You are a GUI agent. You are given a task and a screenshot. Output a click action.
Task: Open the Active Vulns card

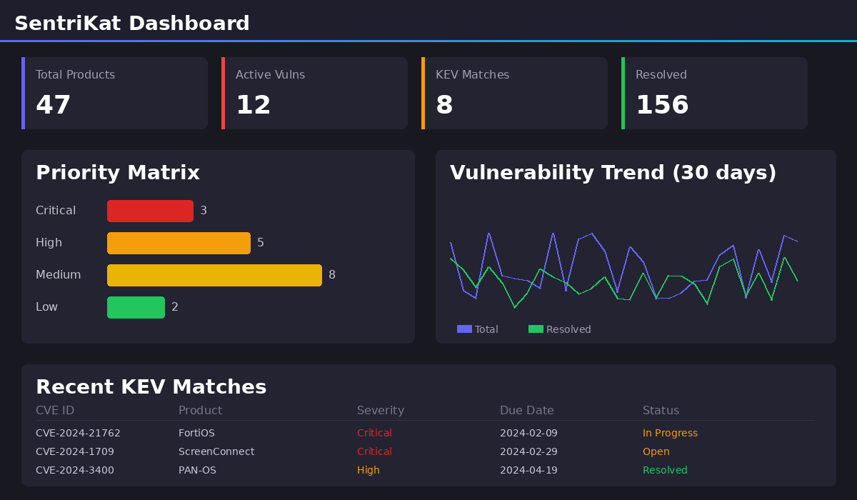pyautogui.click(x=314, y=94)
